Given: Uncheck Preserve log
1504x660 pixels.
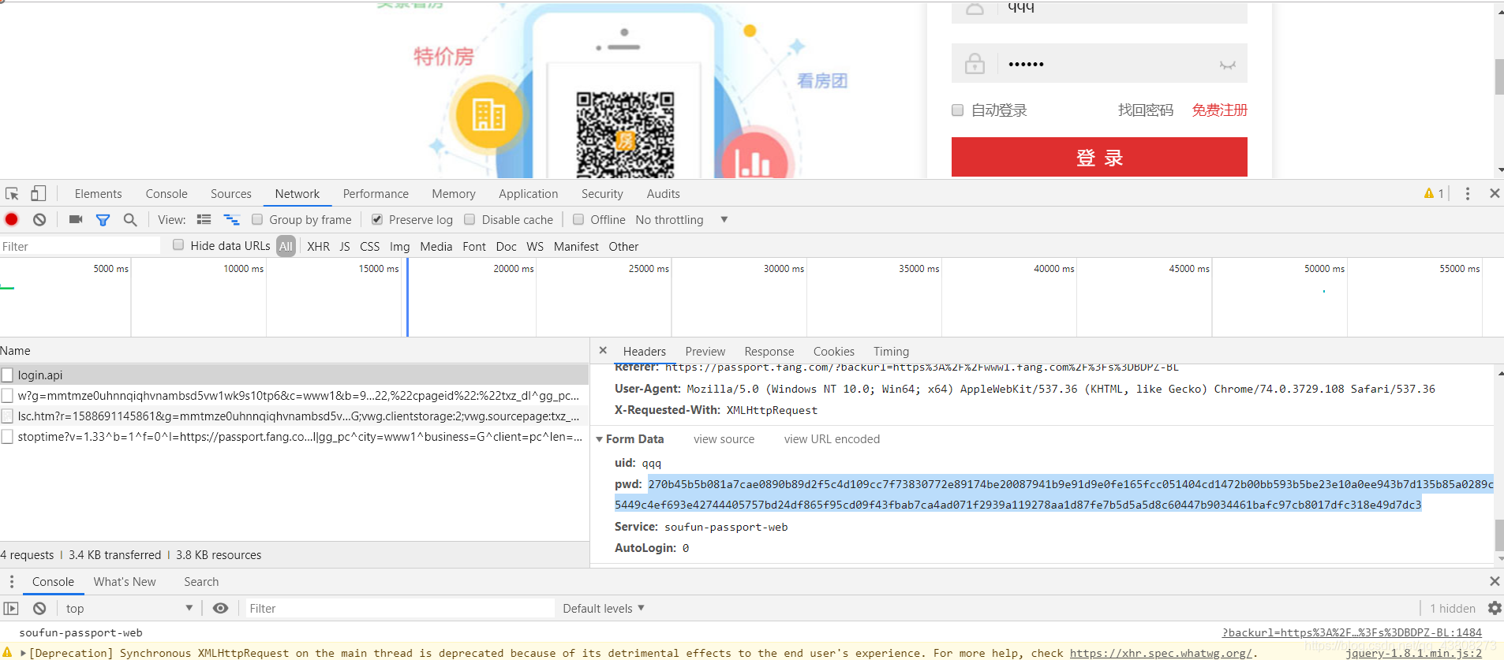Looking at the screenshot, I should [x=377, y=220].
